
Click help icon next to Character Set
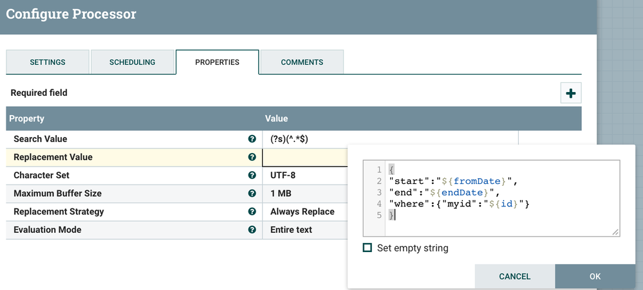(x=252, y=175)
